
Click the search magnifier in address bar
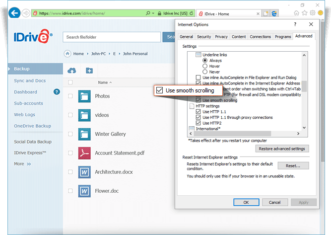[x=148, y=13]
